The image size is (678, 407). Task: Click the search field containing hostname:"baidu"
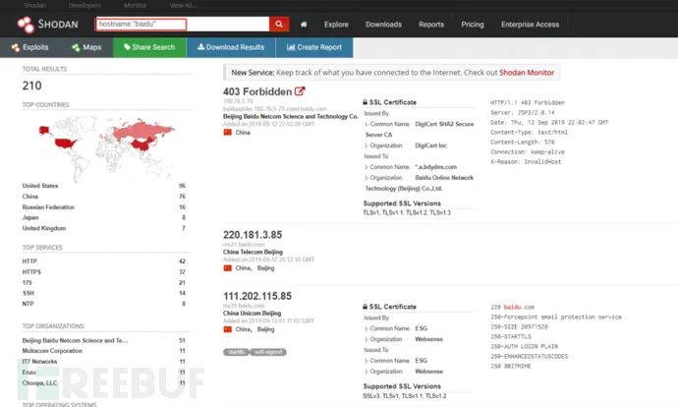point(182,25)
